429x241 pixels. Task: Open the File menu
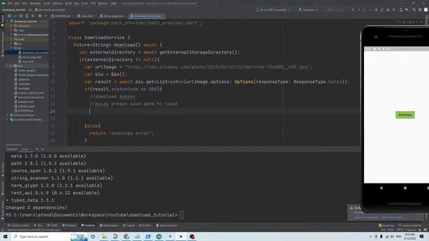[10, 3]
